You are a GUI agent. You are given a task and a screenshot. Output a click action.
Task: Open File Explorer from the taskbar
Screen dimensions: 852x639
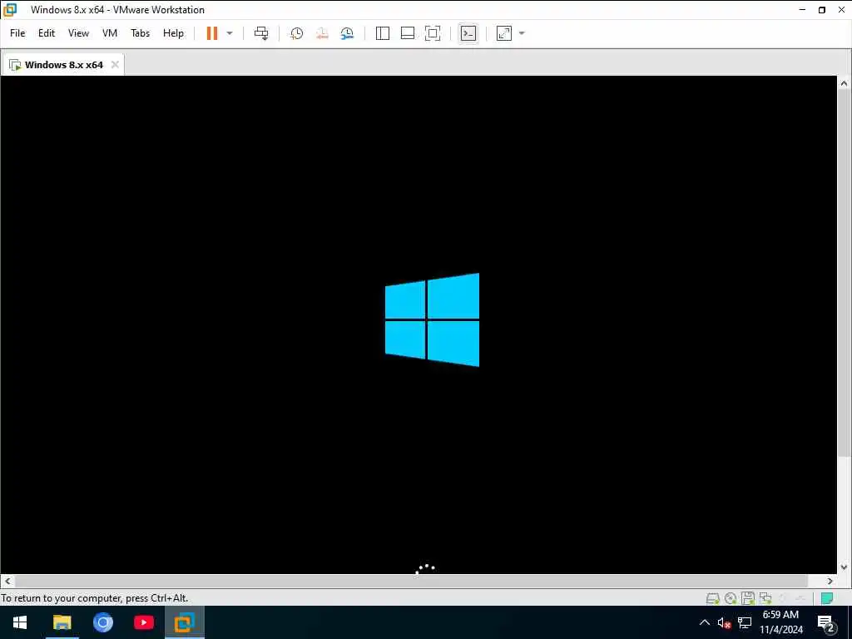pos(62,622)
